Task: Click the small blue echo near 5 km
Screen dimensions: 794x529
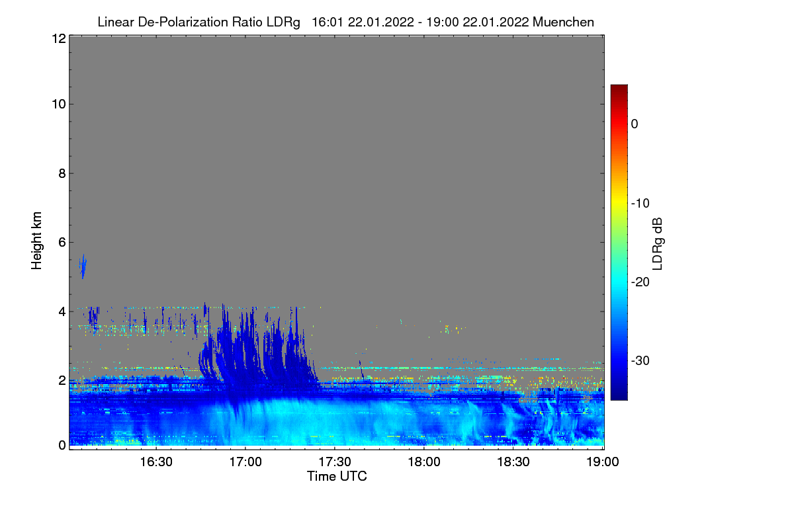Action: pos(83,266)
